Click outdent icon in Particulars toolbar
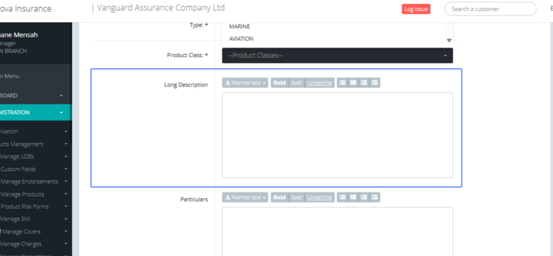Image resolution: width=553 pixels, height=256 pixels. click(364, 198)
